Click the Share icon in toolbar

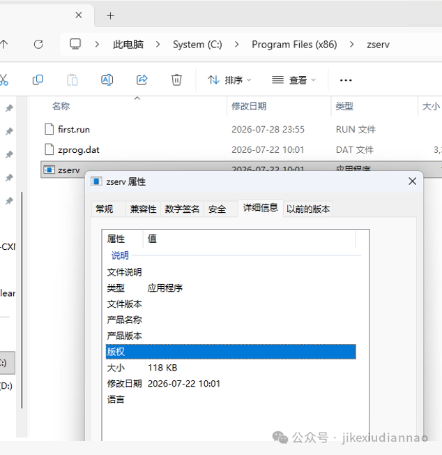142,80
